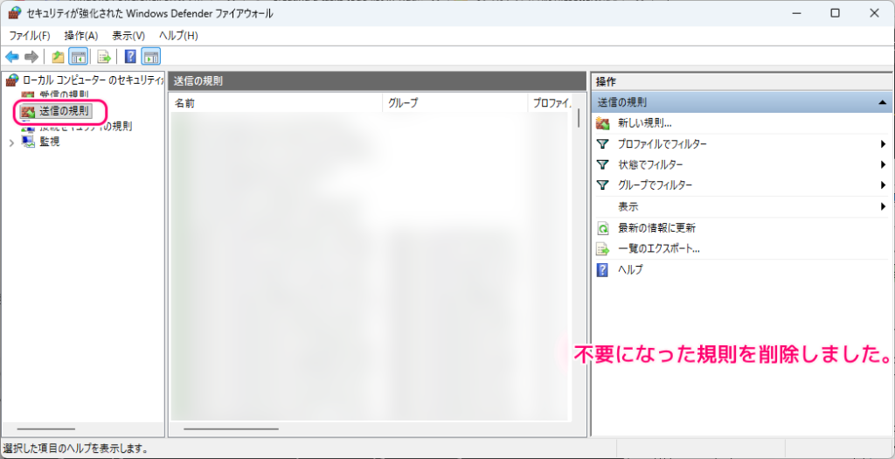The height and width of the screenshot is (459, 895).
Task: Click 送信の規則 center pane header
Action: (378, 81)
